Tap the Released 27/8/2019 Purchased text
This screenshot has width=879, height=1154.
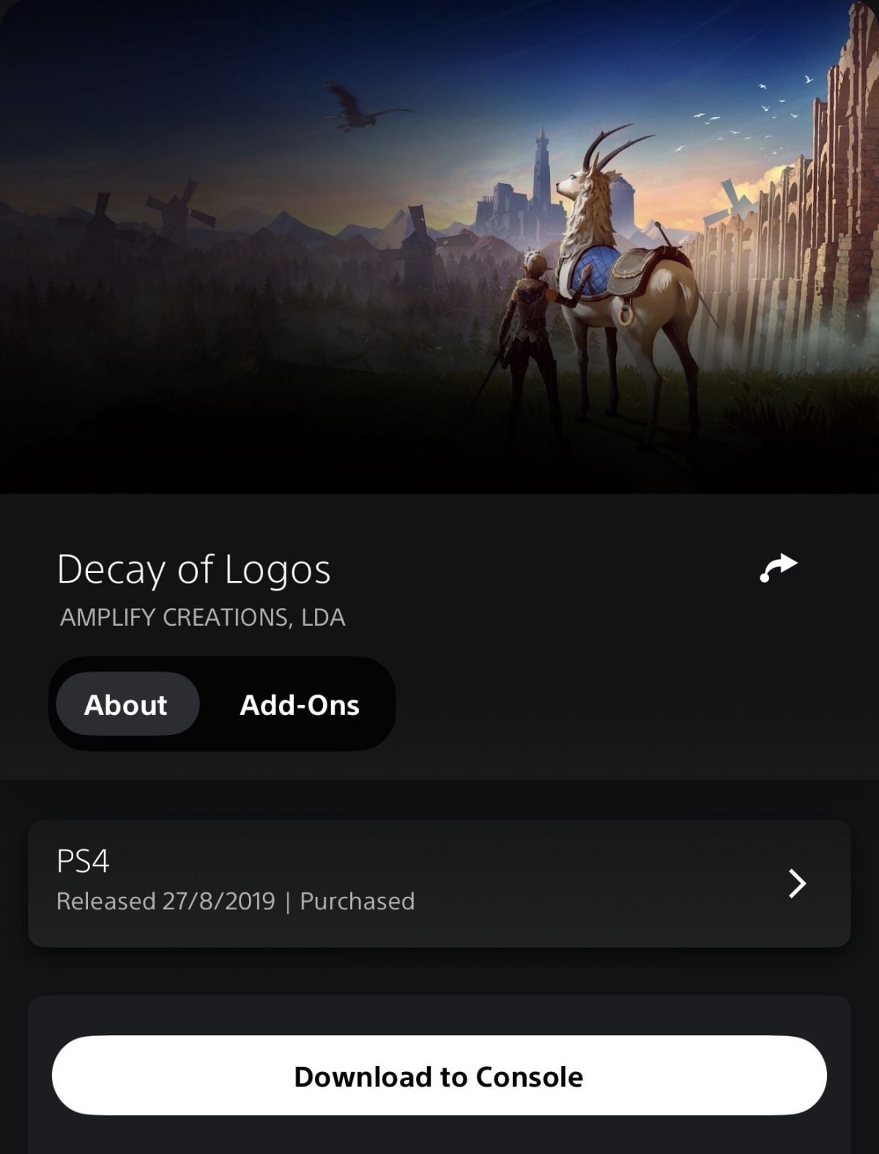coord(236,900)
